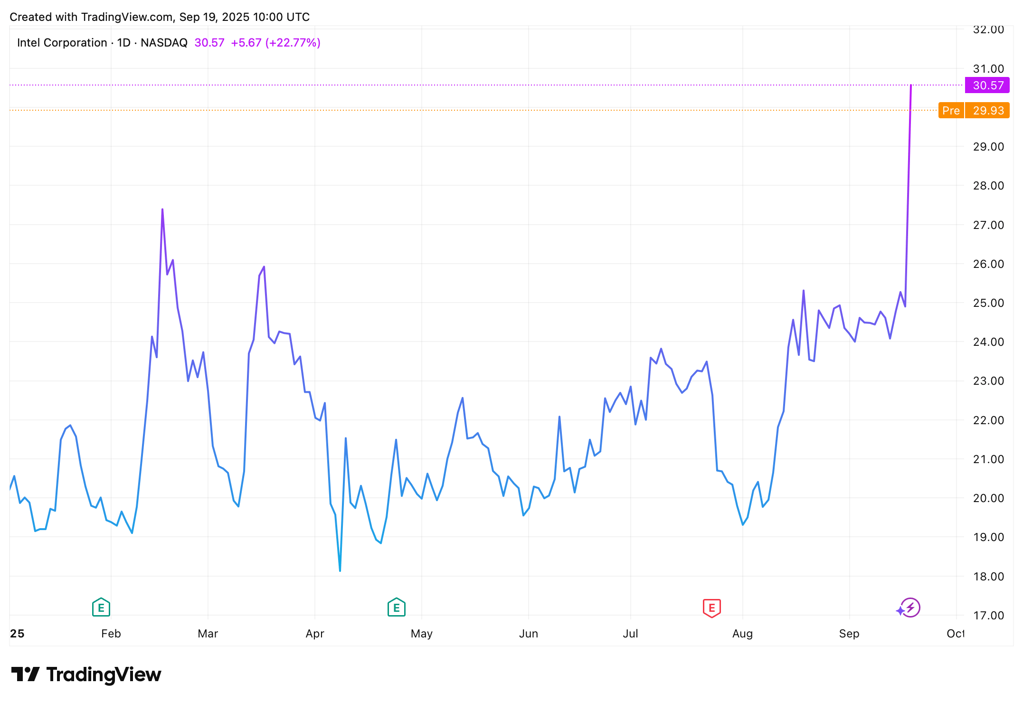The height and width of the screenshot is (703, 1023).
Task: Click the 24.00 price axis label
Action: (x=988, y=342)
